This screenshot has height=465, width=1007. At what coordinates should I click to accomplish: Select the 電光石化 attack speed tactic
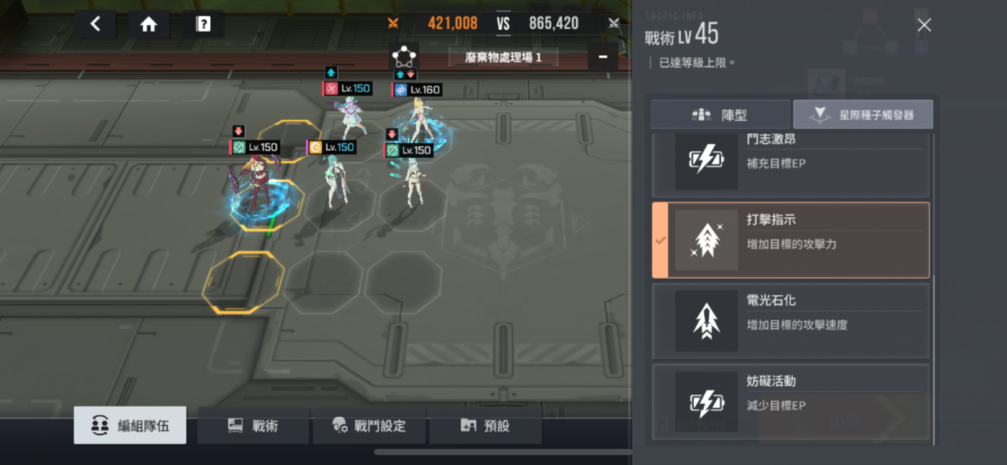click(791, 321)
